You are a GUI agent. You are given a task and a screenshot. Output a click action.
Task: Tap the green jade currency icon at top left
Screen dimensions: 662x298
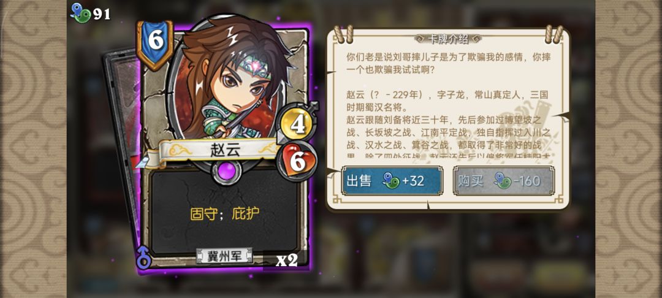click(x=79, y=12)
